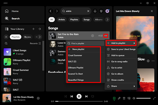
Task: Expand the Share submenu
Action: coord(121,86)
